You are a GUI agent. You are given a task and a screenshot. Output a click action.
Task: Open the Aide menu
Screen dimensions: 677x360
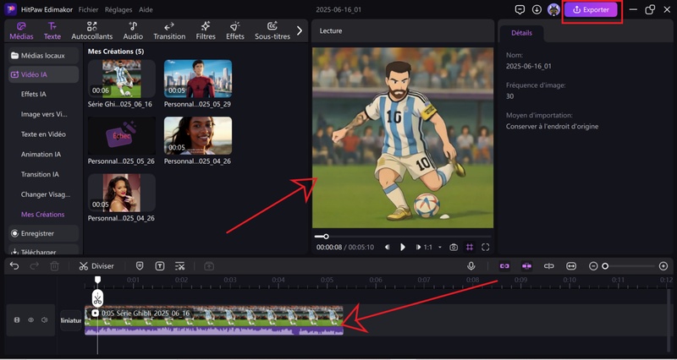146,9
